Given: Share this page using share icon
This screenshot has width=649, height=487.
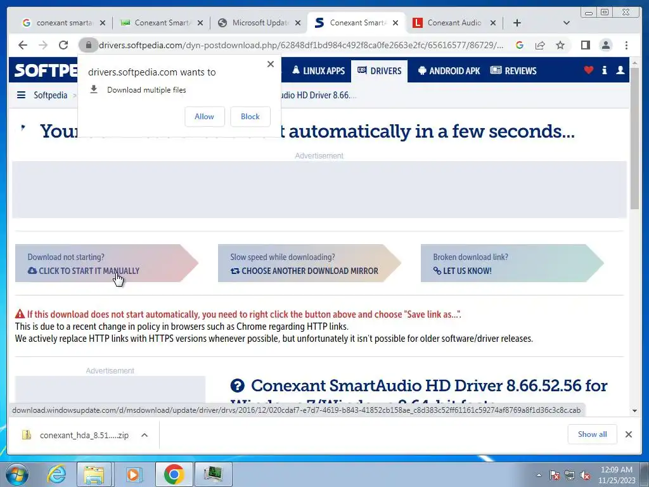Looking at the screenshot, I should [540, 45].
